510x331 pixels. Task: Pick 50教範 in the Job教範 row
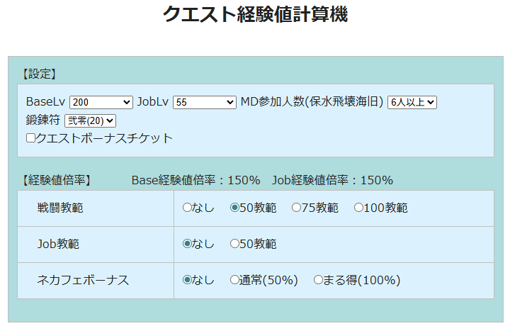pos(235,244)
